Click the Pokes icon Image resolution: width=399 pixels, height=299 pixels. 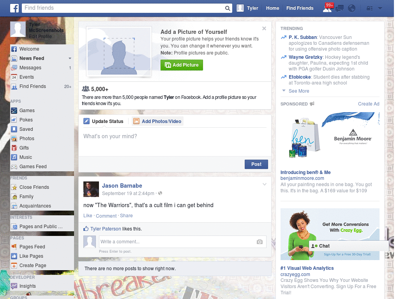click(14, 120)
